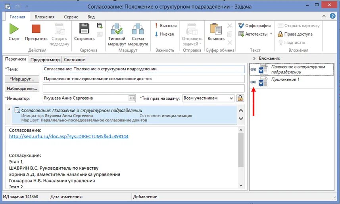Click Добавление in the status bar

click(145, 196)
